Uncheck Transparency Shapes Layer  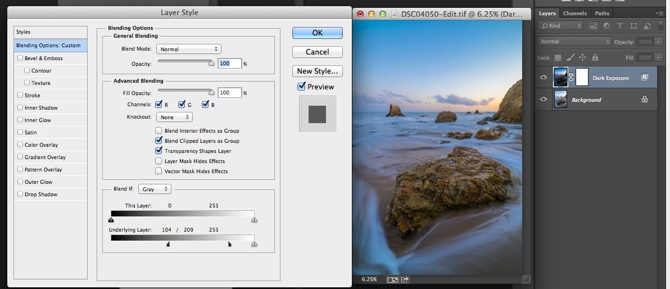[x=159, y=151]
